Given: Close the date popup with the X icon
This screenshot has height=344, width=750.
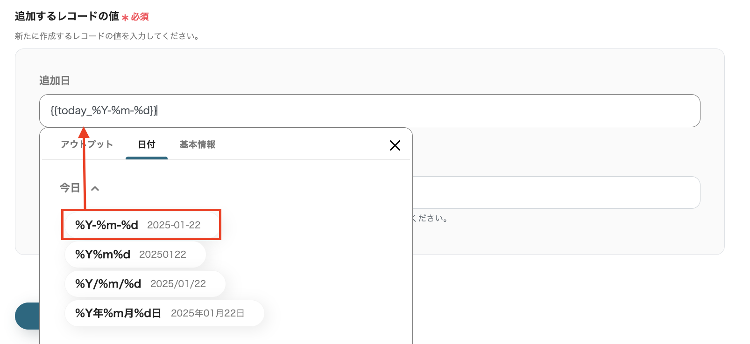Looking at the screenshot, I should point(395,145).
